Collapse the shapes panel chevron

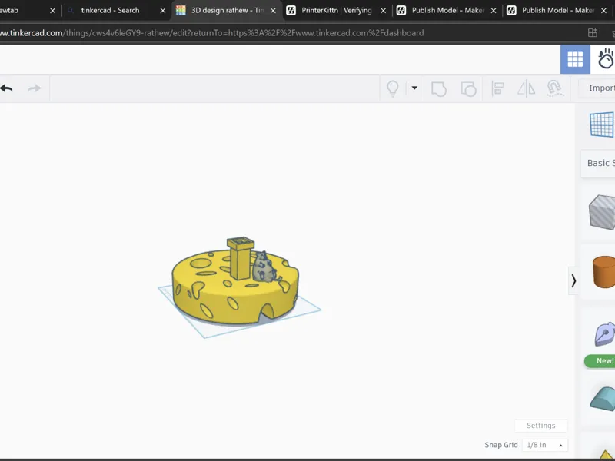573,280
